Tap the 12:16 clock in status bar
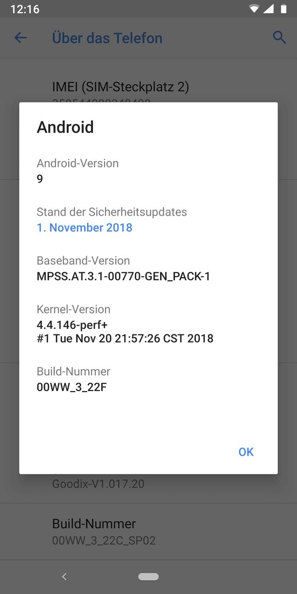 click(x=25, y=9)
